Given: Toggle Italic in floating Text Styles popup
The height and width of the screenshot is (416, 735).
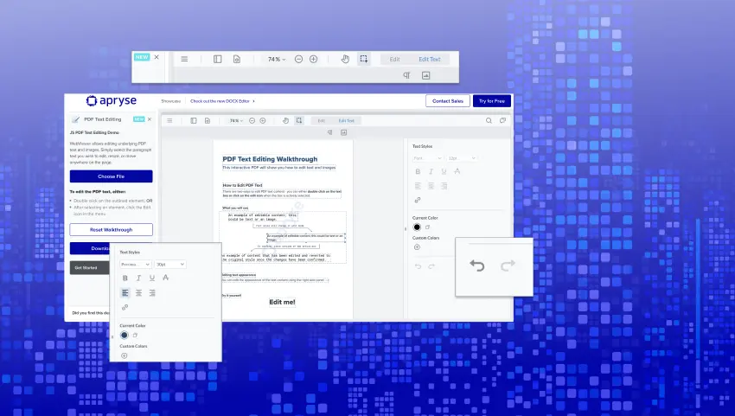Looking at the screenshot, I should tap(138, 278).
